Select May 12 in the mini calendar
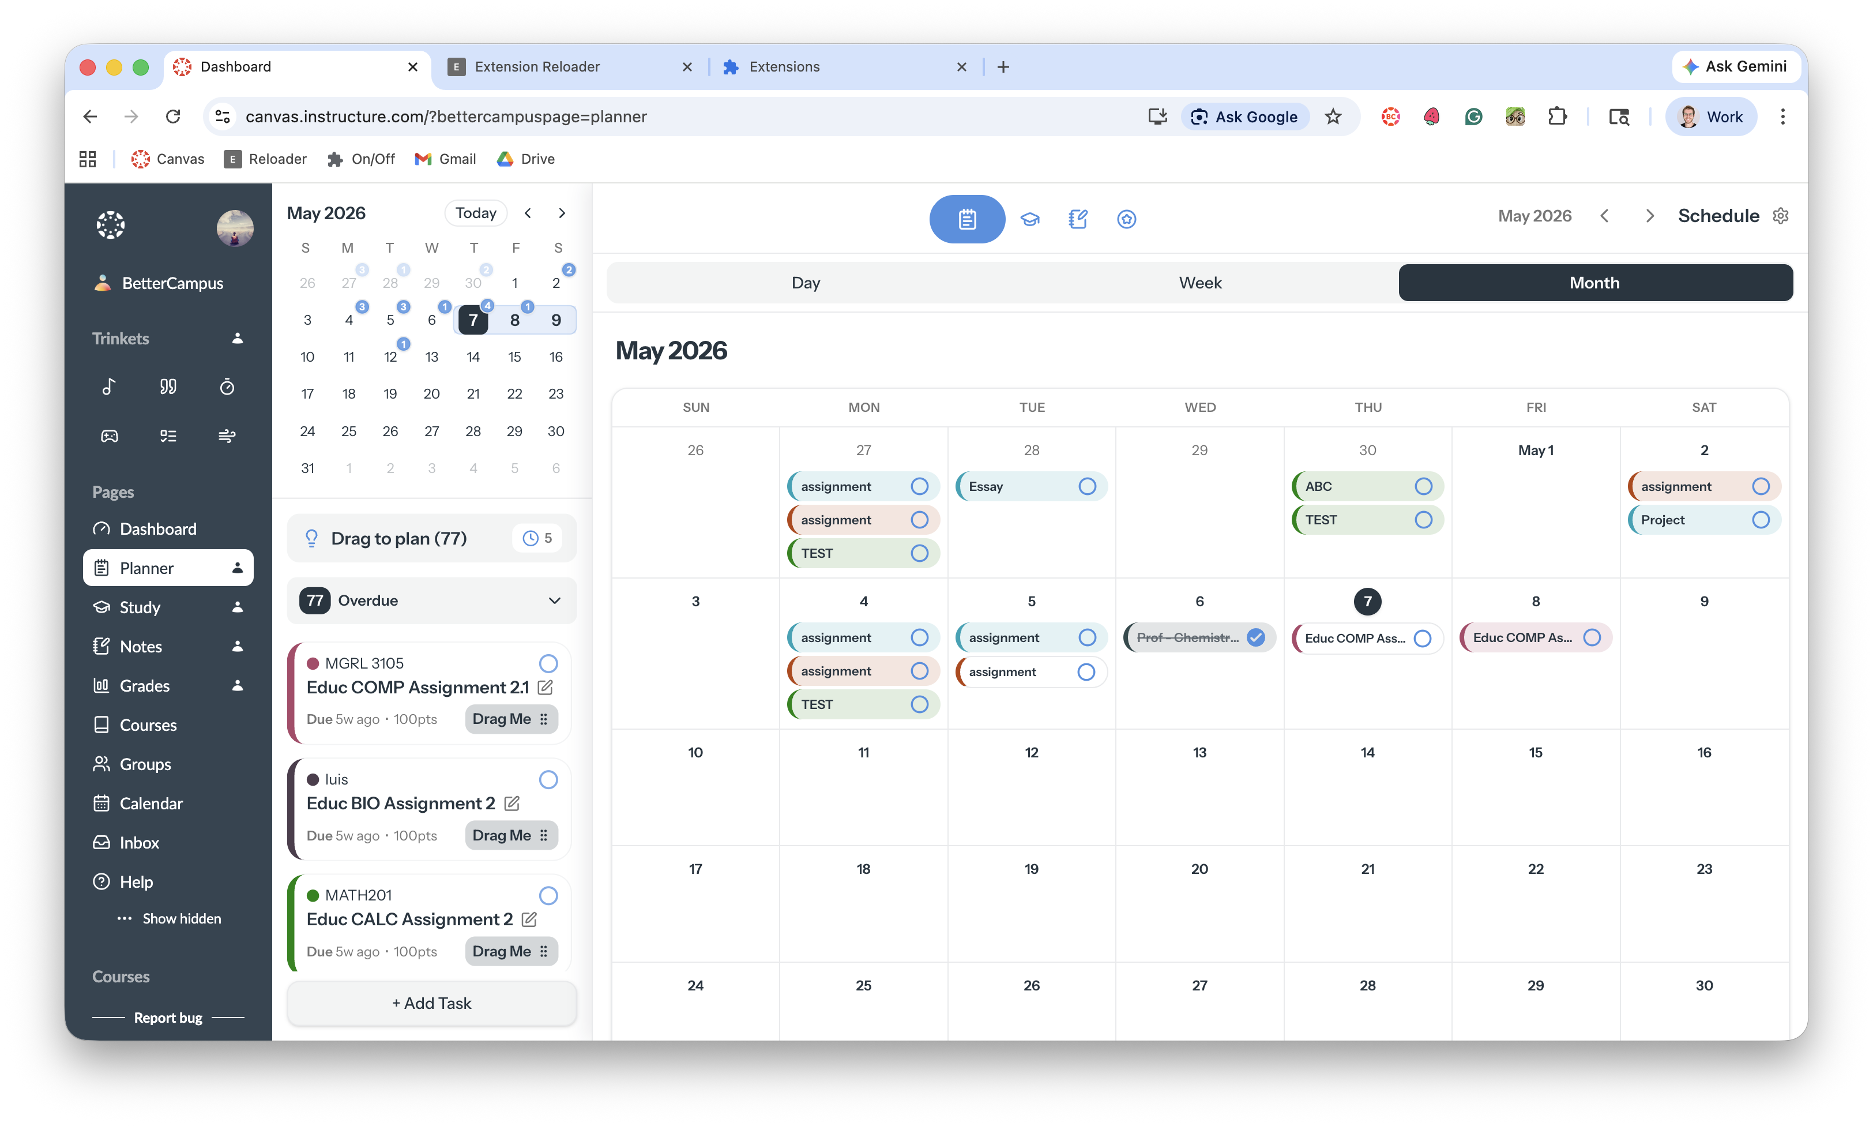The image size is (1873, 1126). tap(390, 356)
